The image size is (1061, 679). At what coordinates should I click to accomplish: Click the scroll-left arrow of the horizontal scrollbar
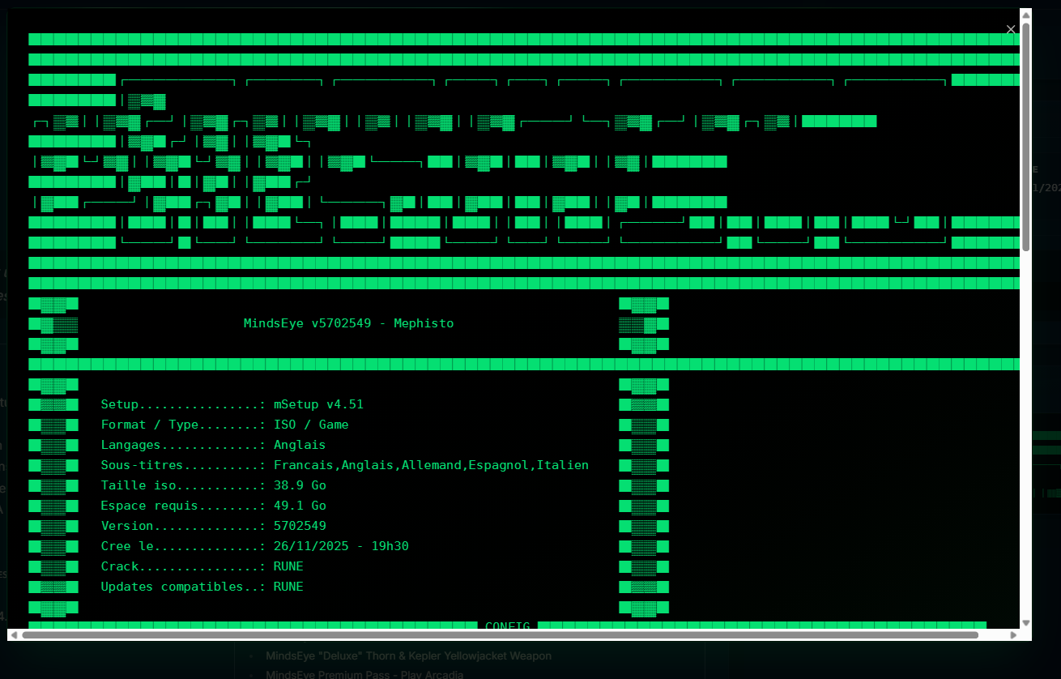click(x=14, y=635)
